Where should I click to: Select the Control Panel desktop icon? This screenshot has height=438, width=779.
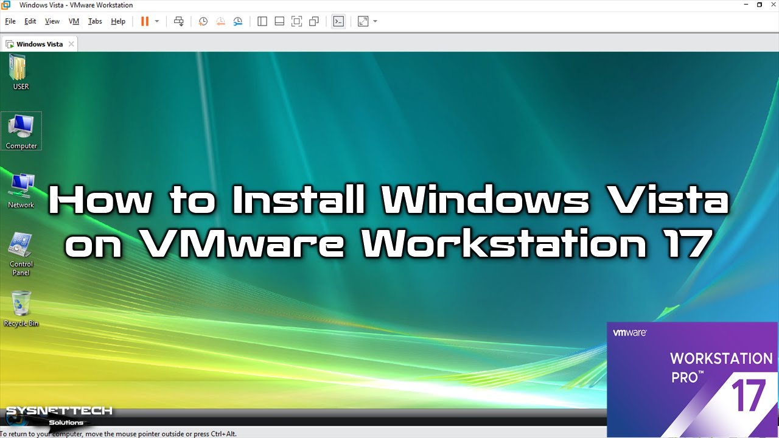(x=21, y=254)
